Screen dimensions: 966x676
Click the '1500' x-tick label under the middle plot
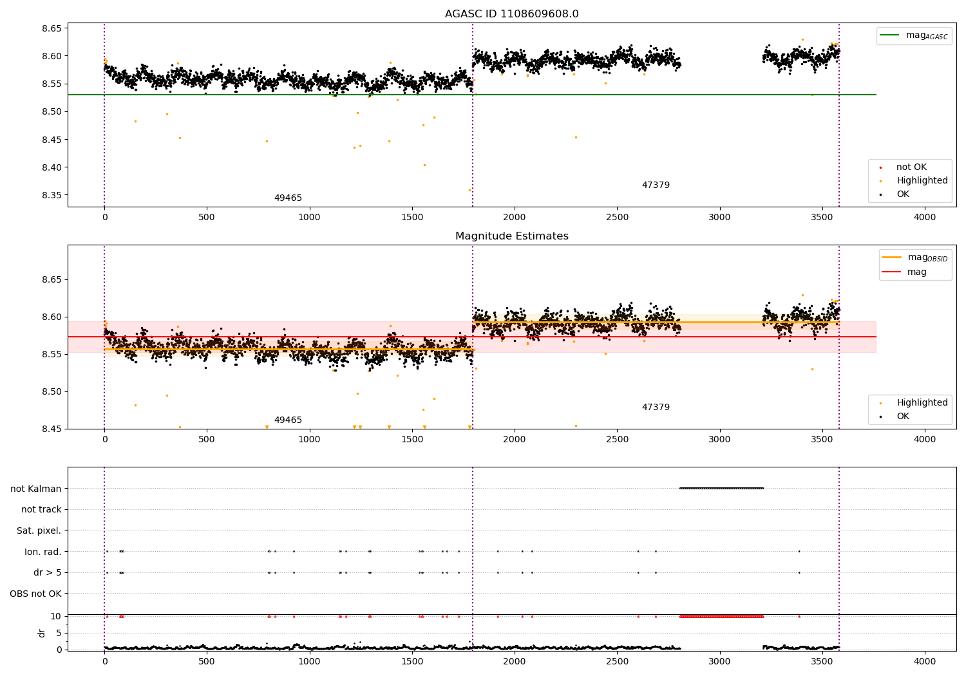click(412, 440)
